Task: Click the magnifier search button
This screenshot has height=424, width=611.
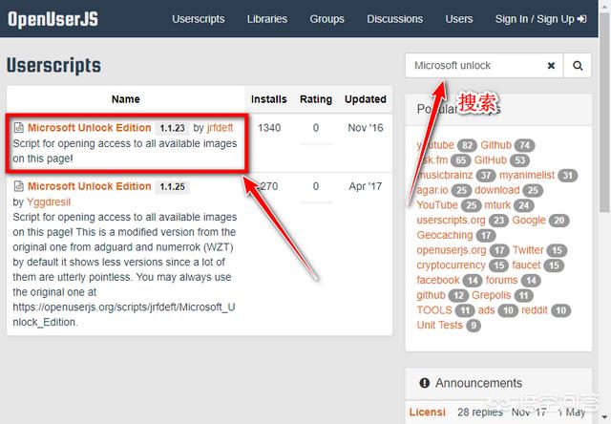Action: (x=578, y=66)
